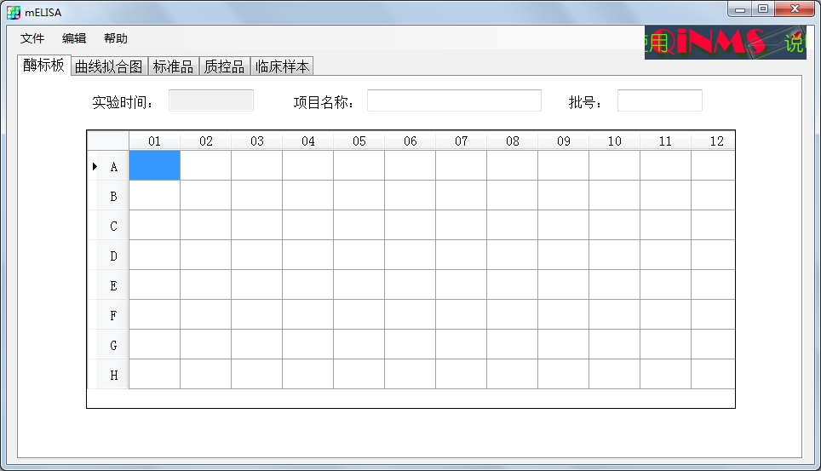The width and height of the screenshot is (821, 471).
Task: Select well in row B column 02
Action: (x=206, y=195)
